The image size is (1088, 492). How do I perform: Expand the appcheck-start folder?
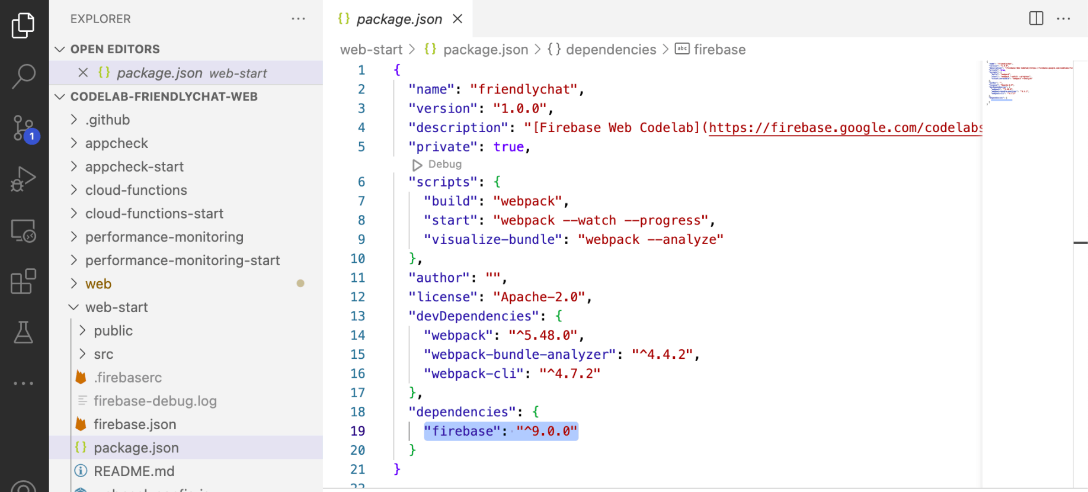[x=73, y=166]
